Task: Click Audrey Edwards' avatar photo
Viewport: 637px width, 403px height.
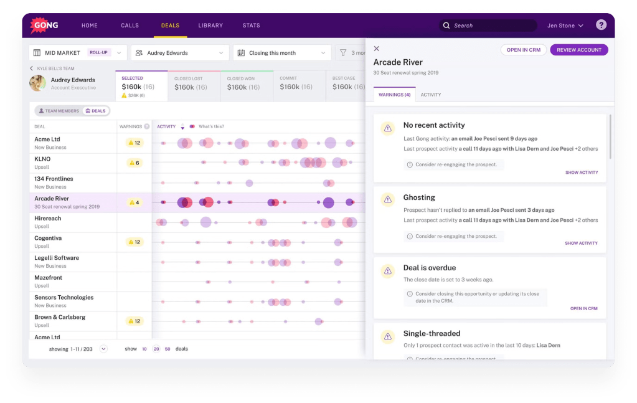Action: coord(37,83)
